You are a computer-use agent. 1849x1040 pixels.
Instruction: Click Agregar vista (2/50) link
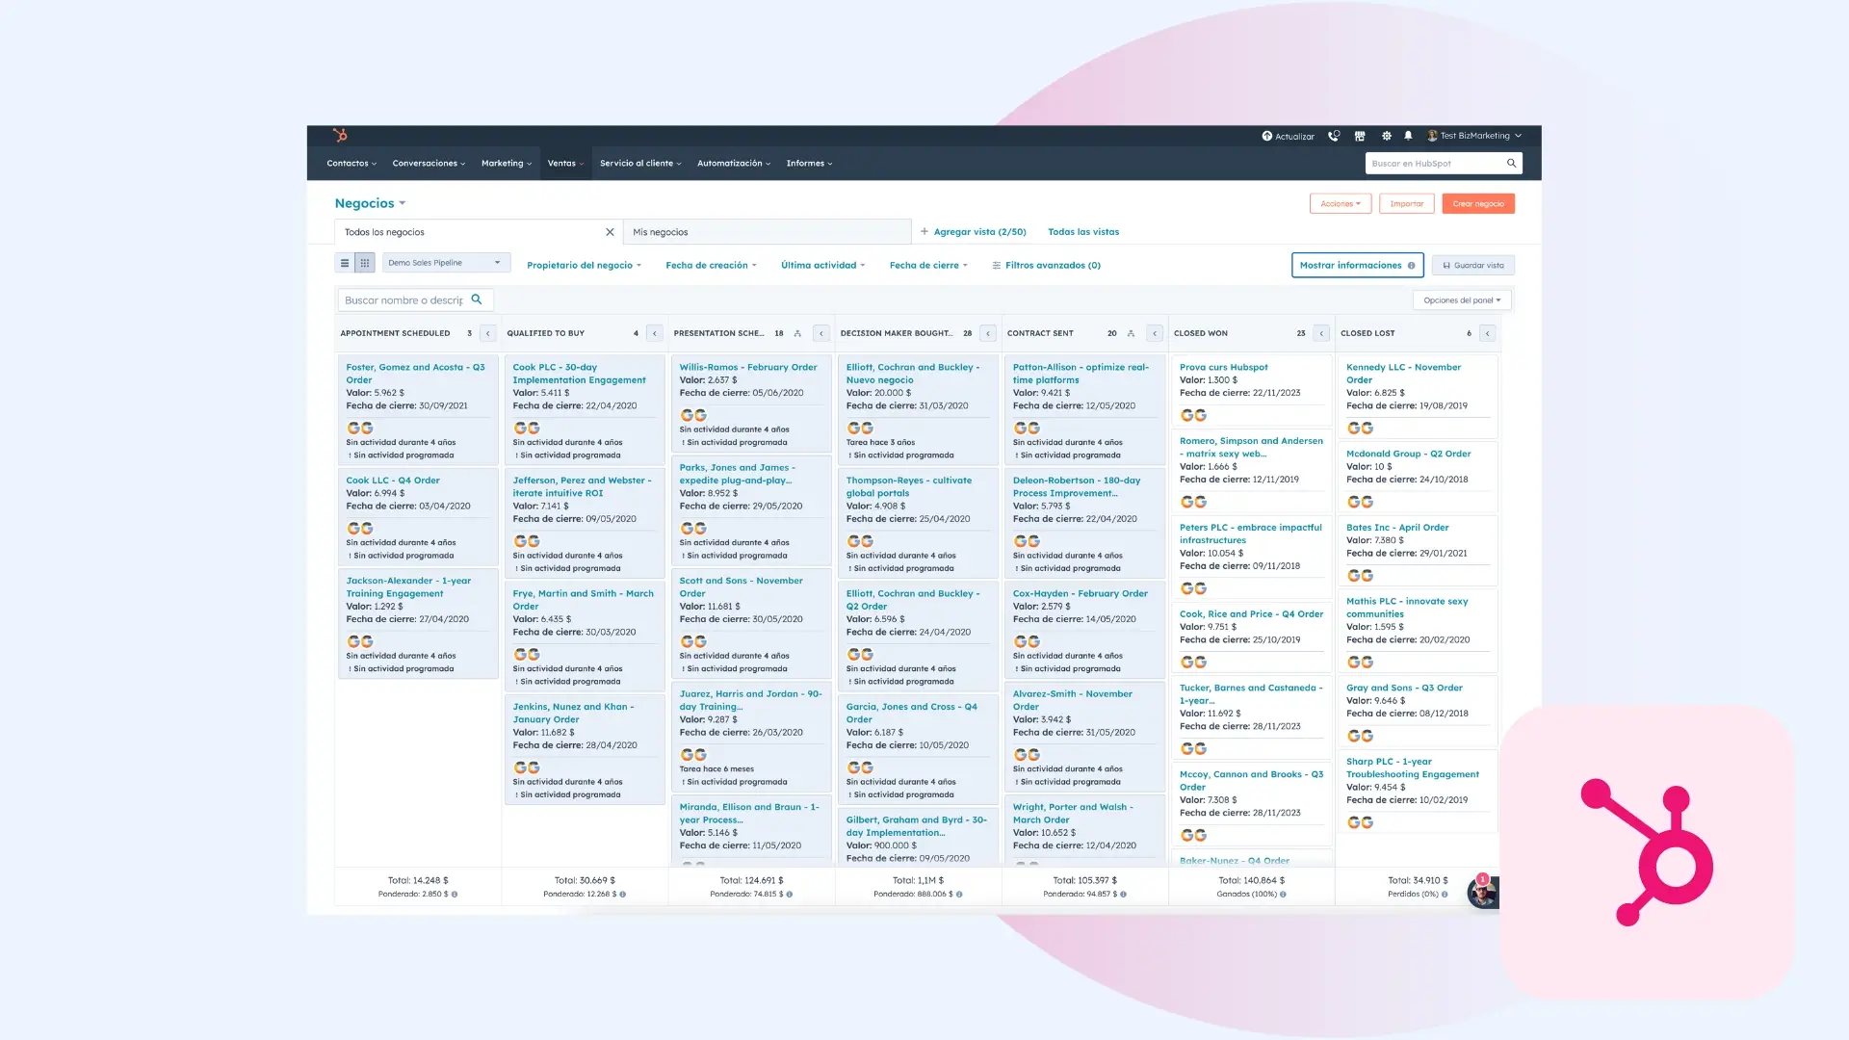click(974, 232)
